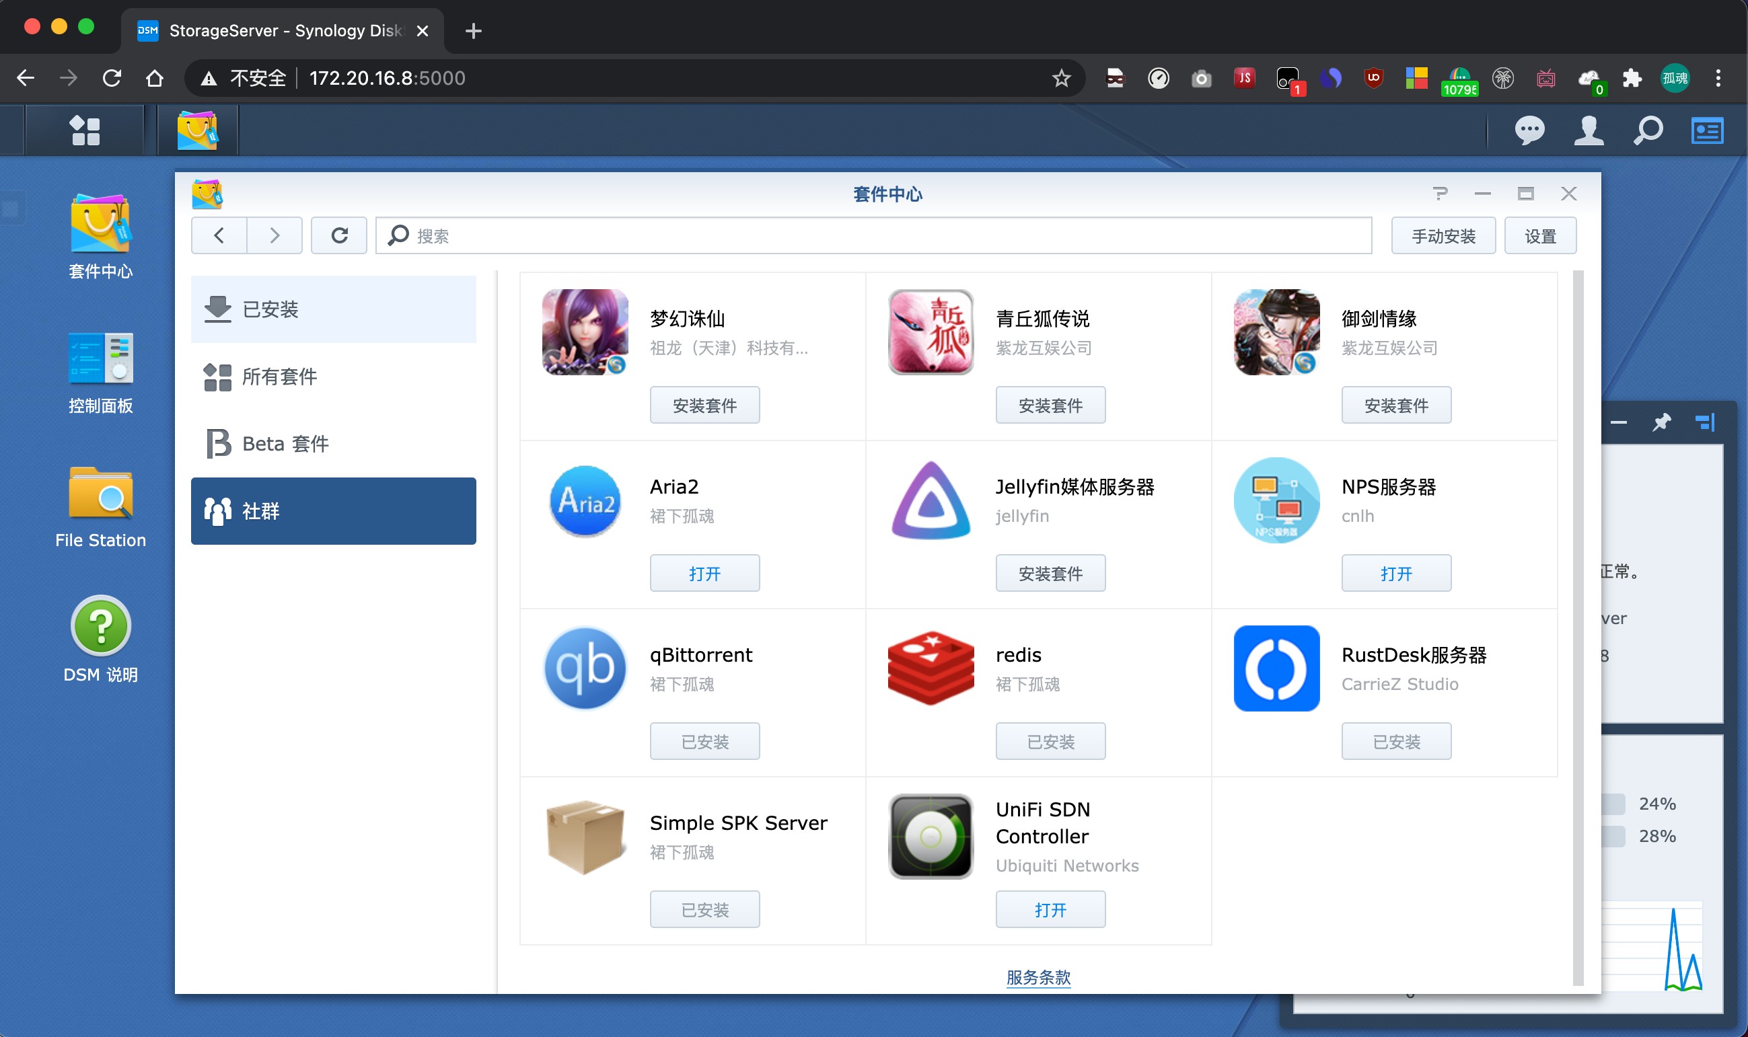
Task: Pin the widget panel behind the window
Action: coord(1661,422)
